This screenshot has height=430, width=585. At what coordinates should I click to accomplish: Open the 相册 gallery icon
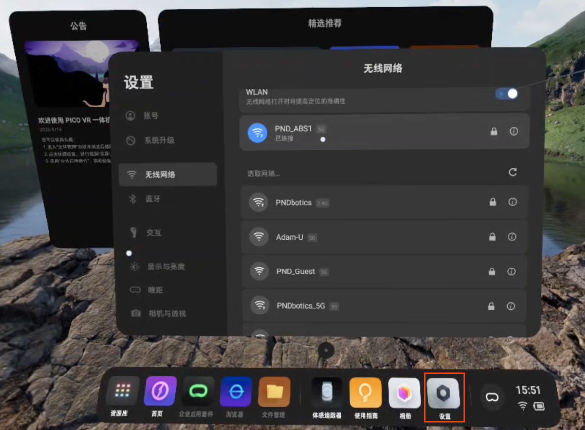(404, 393)
